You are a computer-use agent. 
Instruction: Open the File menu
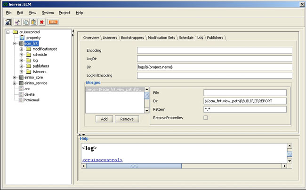coord(9,13)
